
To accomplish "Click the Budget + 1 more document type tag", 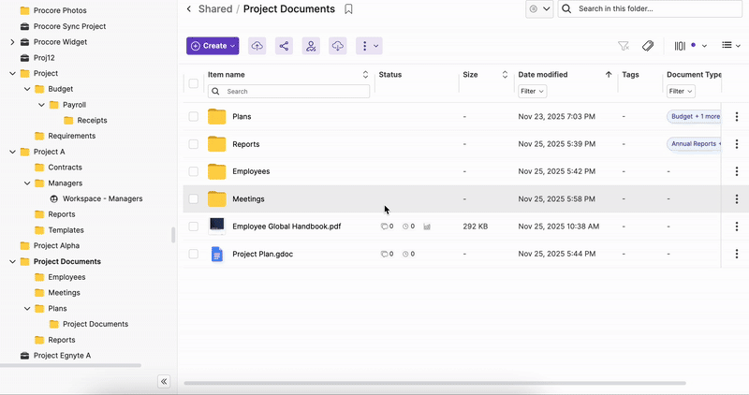I will 694,117.
